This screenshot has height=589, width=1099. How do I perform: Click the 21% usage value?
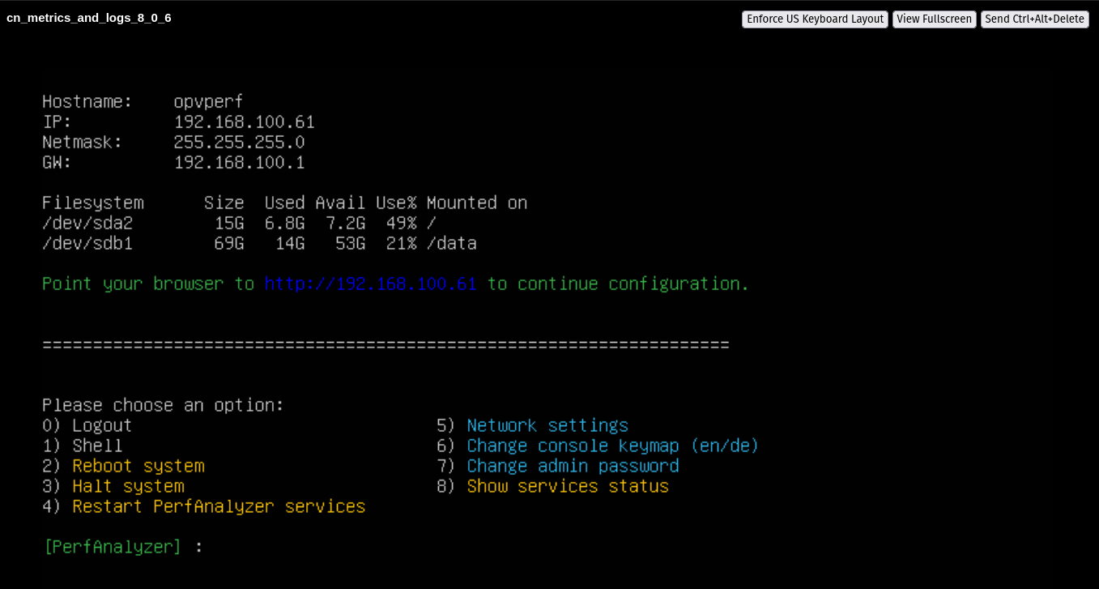pyautogui.click(x=401, y=243)
